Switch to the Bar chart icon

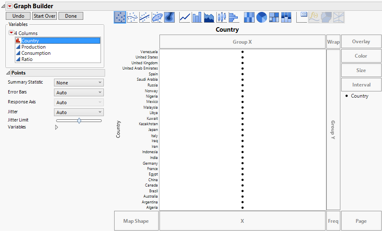[x=197, y=17]
